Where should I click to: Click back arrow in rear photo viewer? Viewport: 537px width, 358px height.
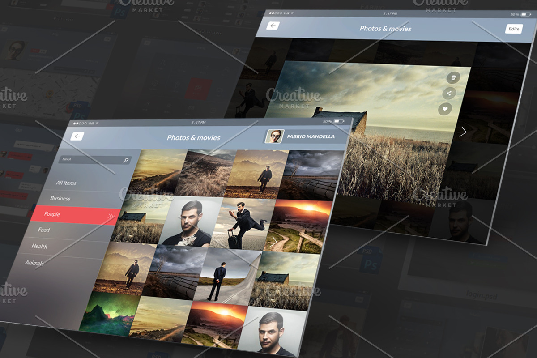[273, 26]
